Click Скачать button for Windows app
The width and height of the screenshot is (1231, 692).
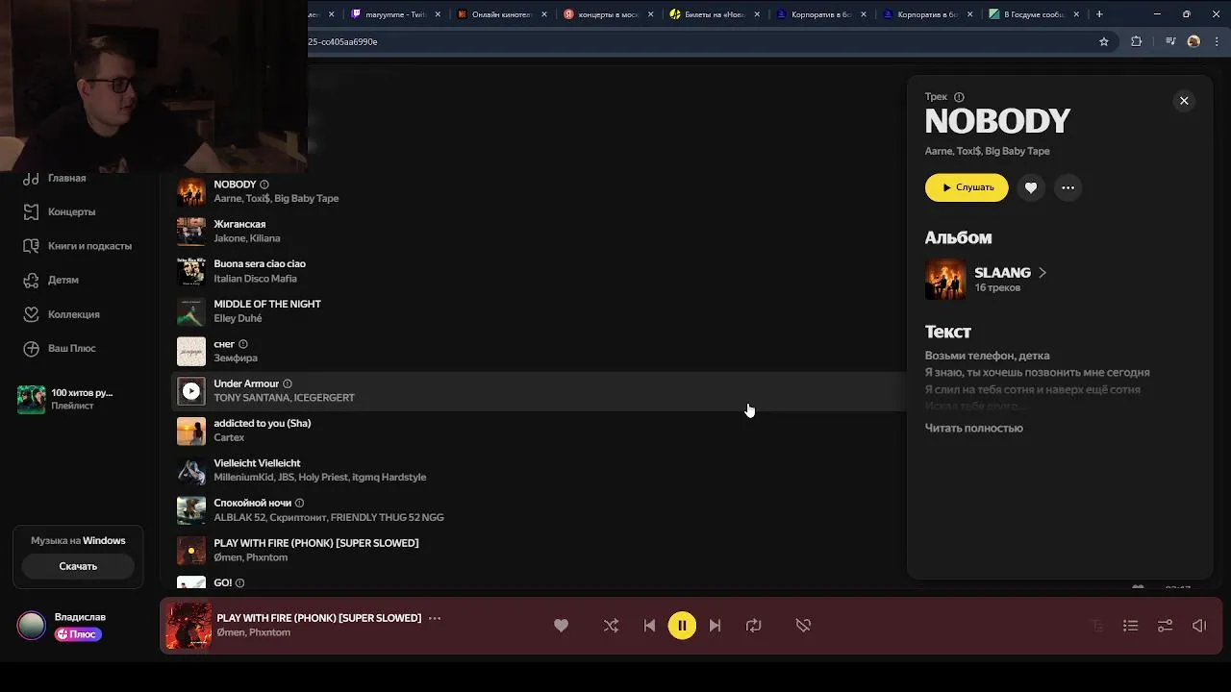[x=78, y=566]
